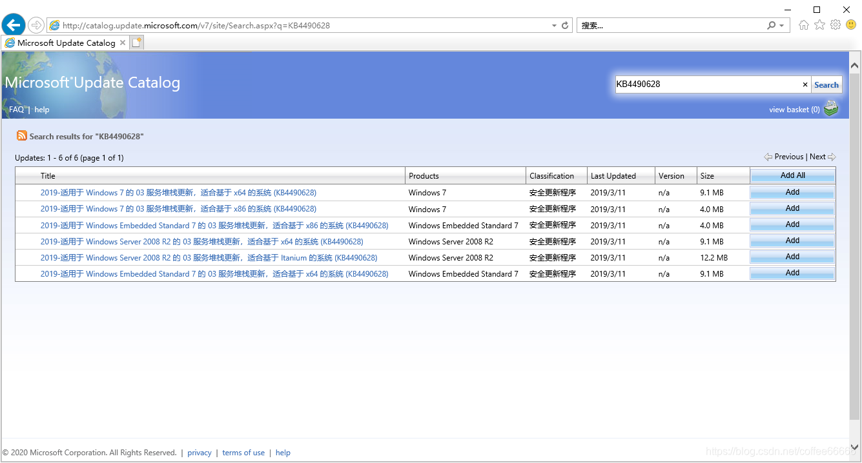Open Windows Embedded Standard 7 x86 update link
Screen dimensions: 862x463
coord(214,225)
